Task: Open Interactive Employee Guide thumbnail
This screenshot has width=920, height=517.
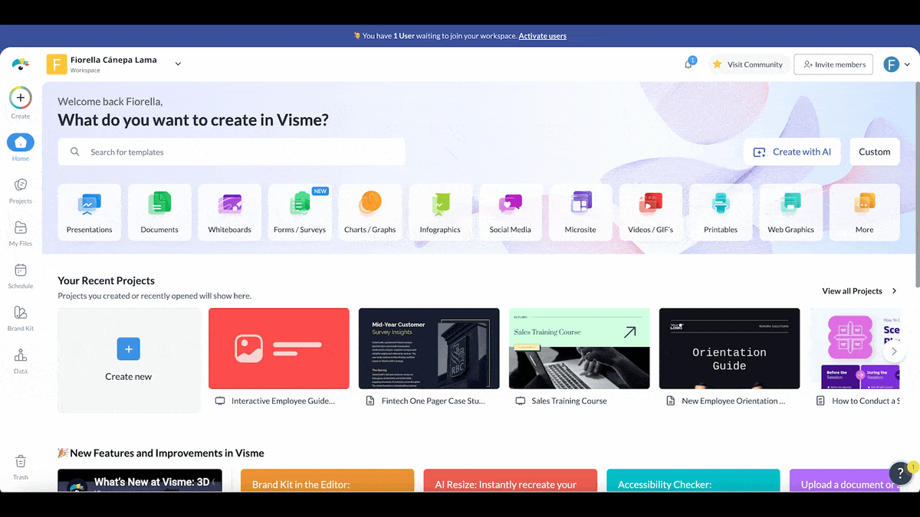Action: click(x=279, y=348)
